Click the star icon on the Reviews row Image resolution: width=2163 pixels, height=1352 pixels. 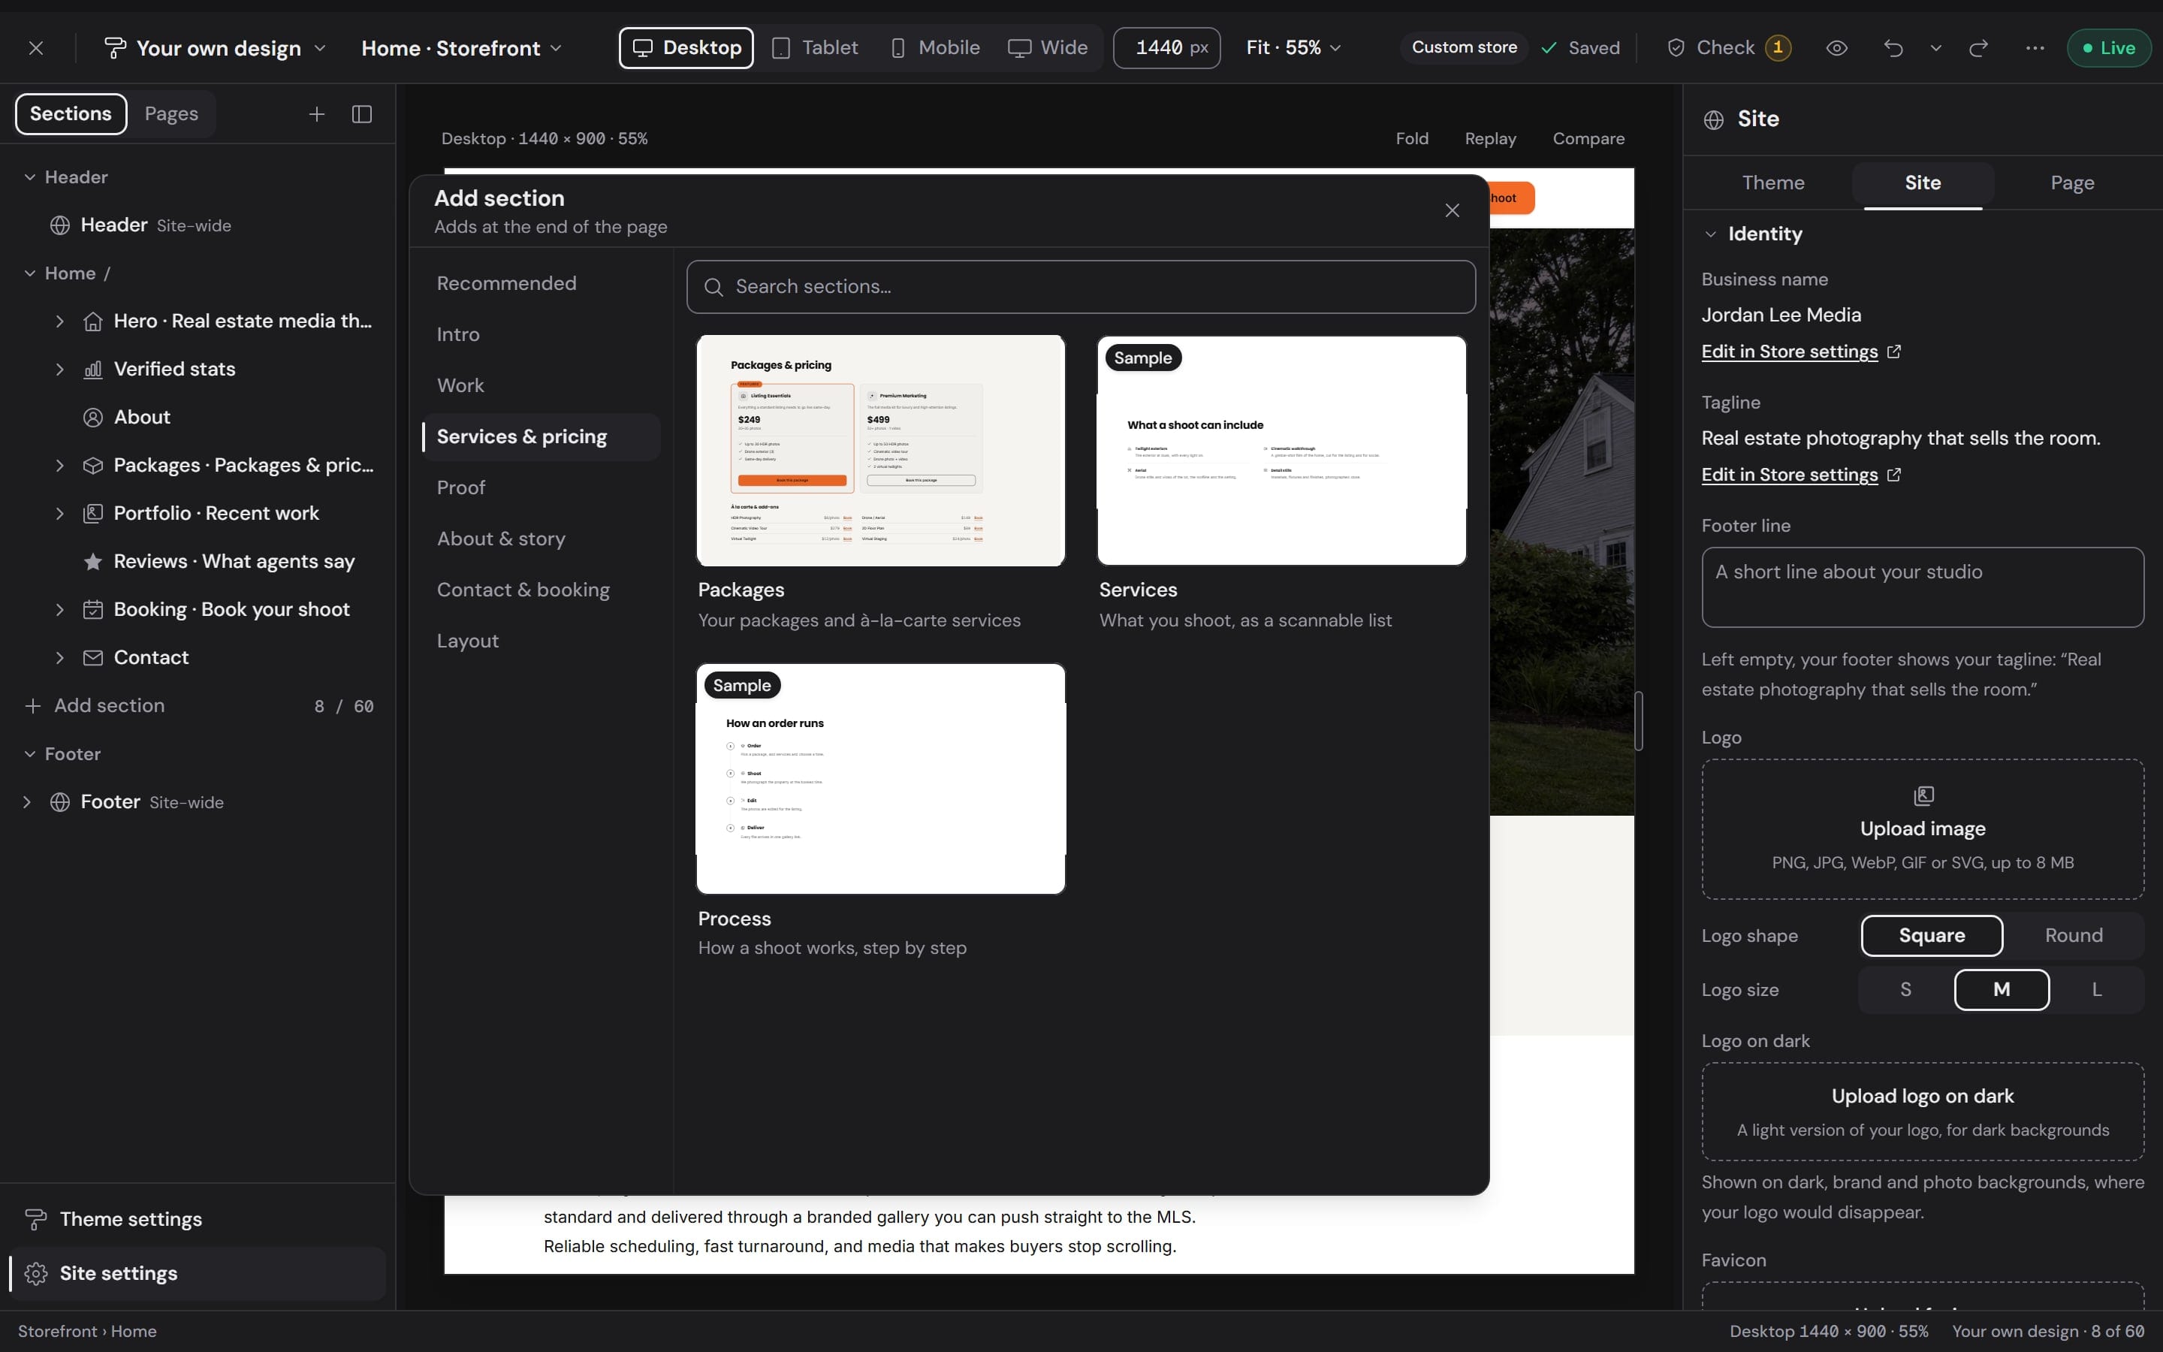tap(93, 562)
